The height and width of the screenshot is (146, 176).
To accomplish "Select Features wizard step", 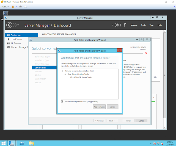I will 38,71.
